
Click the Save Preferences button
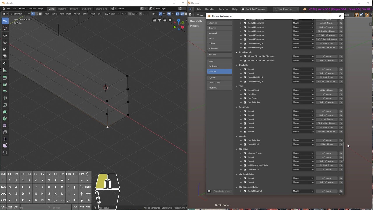point(222,191)
